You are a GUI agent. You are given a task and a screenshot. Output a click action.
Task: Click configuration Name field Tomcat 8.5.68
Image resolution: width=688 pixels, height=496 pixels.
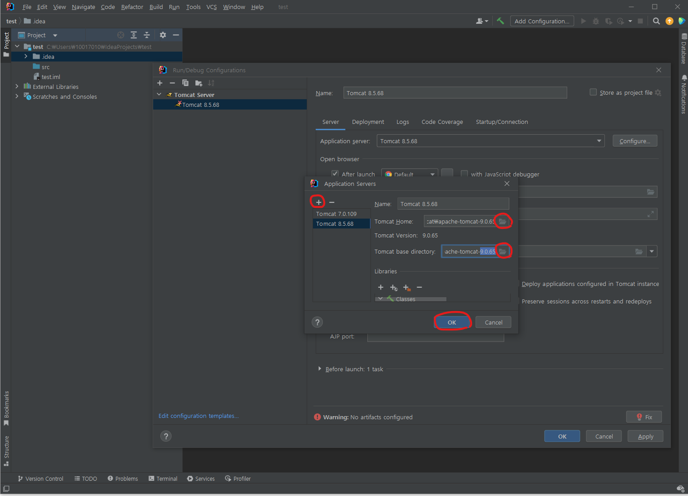point(455,93)
